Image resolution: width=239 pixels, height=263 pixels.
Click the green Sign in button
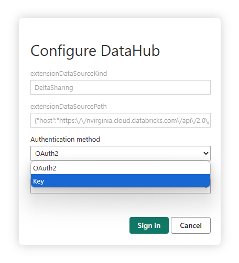(x=149, y=225)
